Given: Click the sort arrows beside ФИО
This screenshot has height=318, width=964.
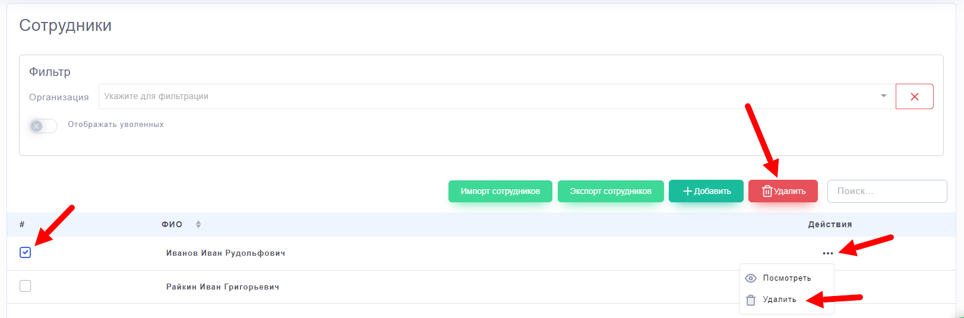Looking at the screenshot, I should coord(198,224).
